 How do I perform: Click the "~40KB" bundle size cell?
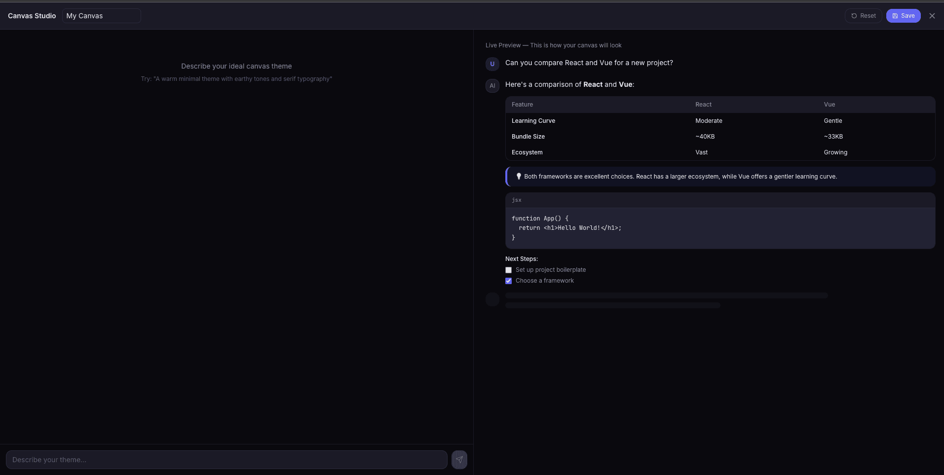coord(705,137)
